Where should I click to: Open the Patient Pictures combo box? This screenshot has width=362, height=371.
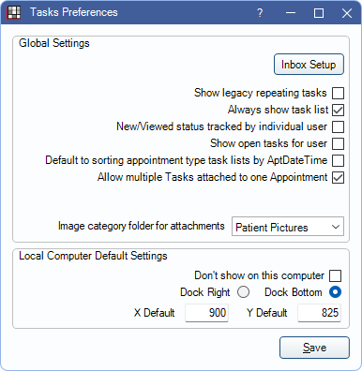(x=288, y=227)
